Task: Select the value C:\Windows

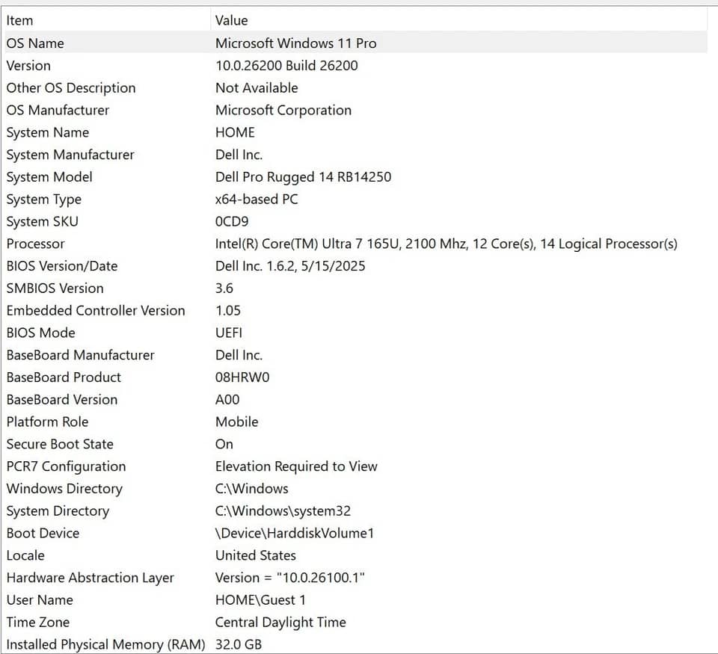Action: (252, 489)
